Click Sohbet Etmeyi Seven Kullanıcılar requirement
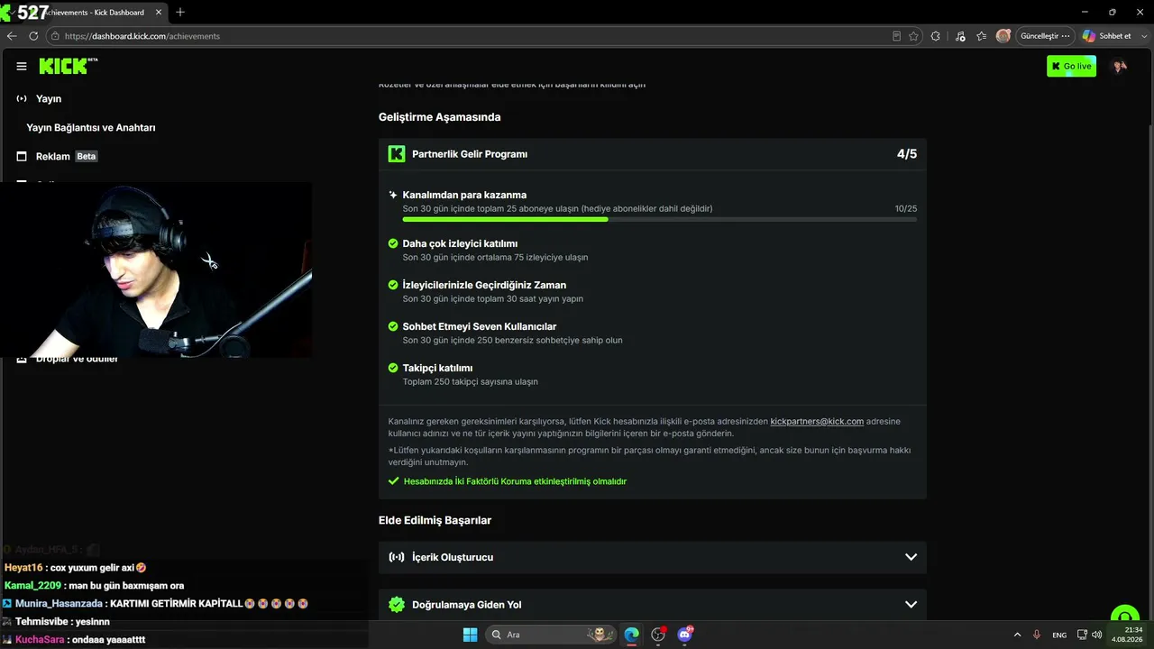 click(480, 326)
